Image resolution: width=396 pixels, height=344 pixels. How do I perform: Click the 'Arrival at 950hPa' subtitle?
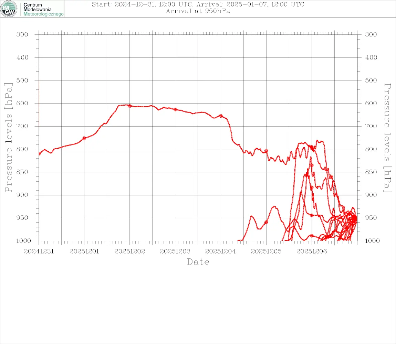coord(198,11)
